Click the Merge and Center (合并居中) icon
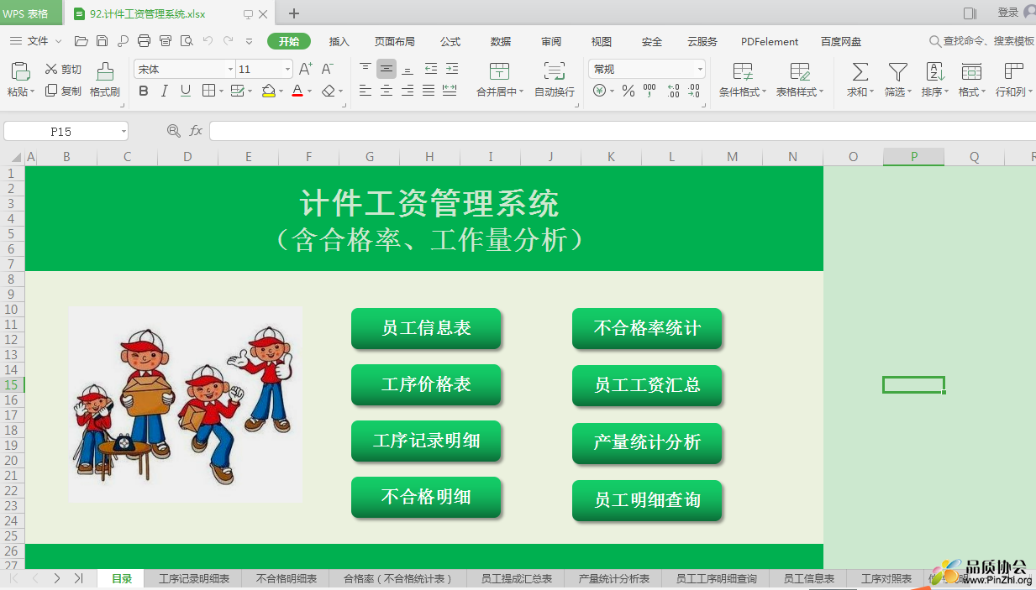The image size is (1036, 590). point(499,71)
